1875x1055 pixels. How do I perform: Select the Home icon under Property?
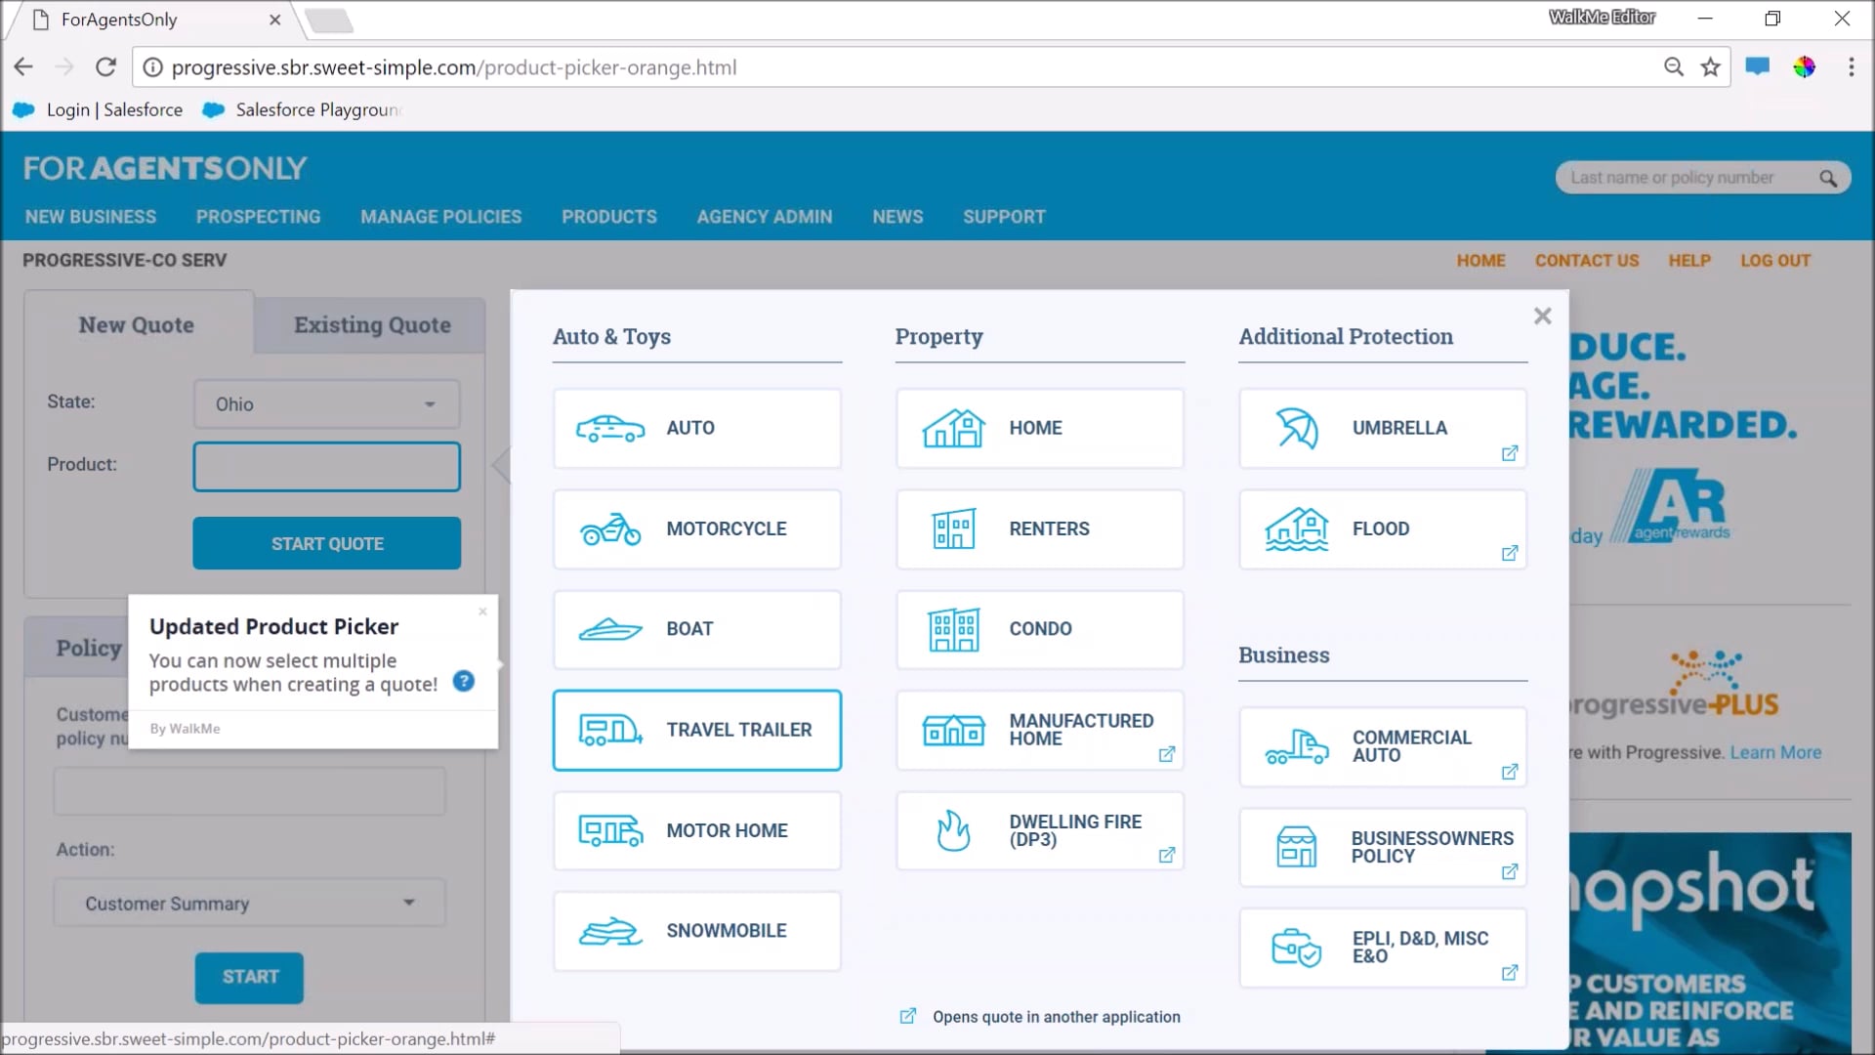tap(952, 428)
